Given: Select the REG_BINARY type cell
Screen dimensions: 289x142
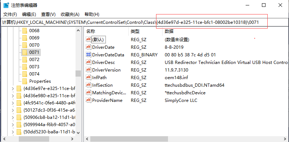Looking at the screenshot, I should [x=144, y=55].
